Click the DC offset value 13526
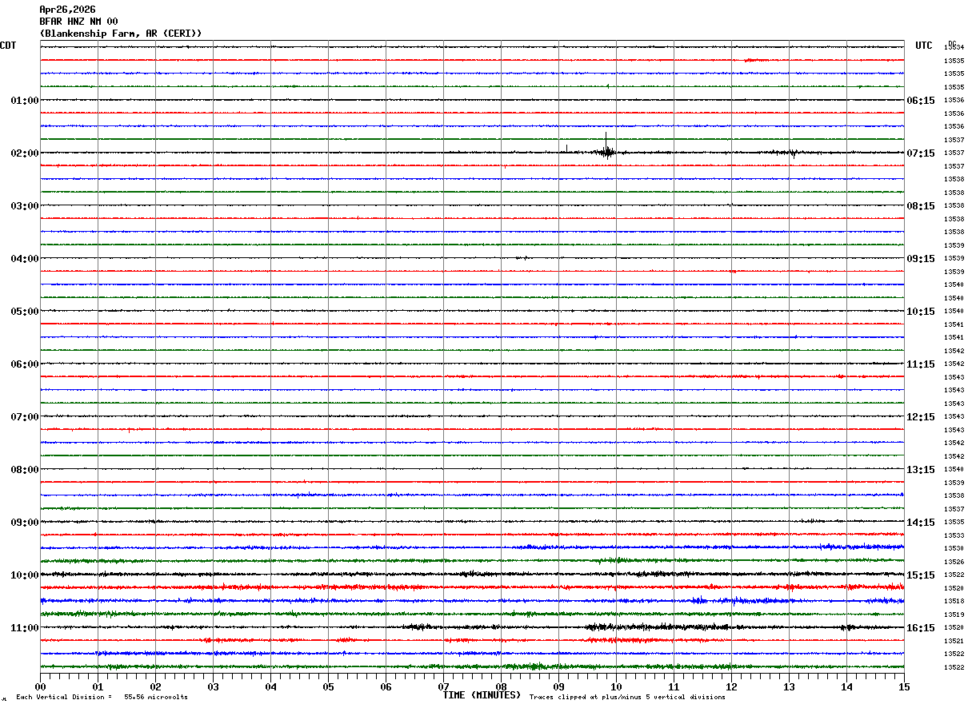This screenshot has width=968, height=708. coord(954,562)
